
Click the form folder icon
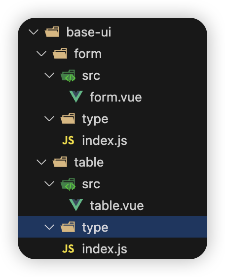pos(60,53)
